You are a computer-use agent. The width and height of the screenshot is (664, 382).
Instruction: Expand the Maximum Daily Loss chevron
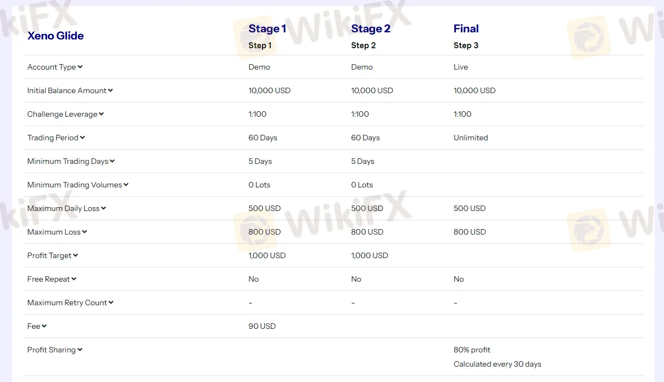103,208
